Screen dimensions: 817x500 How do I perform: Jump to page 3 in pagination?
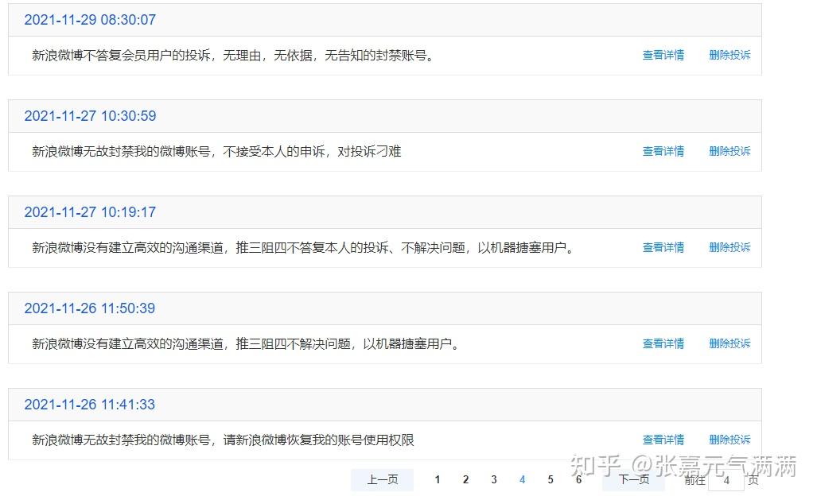(x=494, y=479)
